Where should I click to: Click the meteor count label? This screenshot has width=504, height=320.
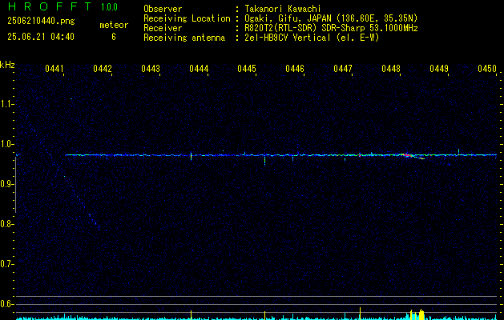tap(114, 25)
